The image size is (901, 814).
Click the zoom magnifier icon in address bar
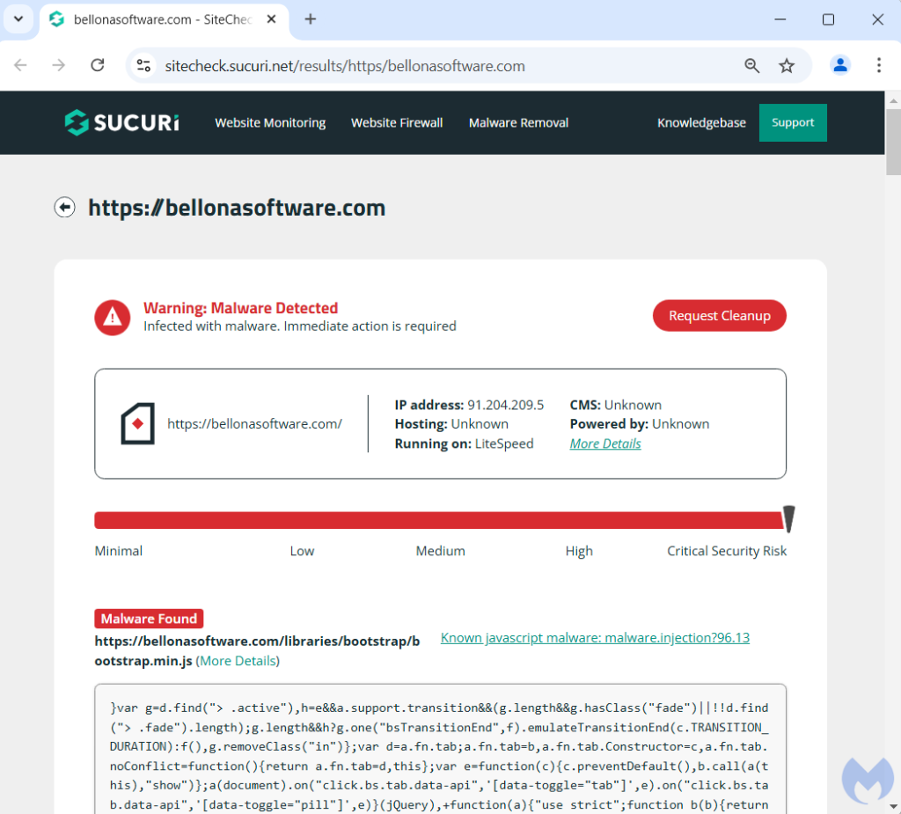(x=752, y=66)
